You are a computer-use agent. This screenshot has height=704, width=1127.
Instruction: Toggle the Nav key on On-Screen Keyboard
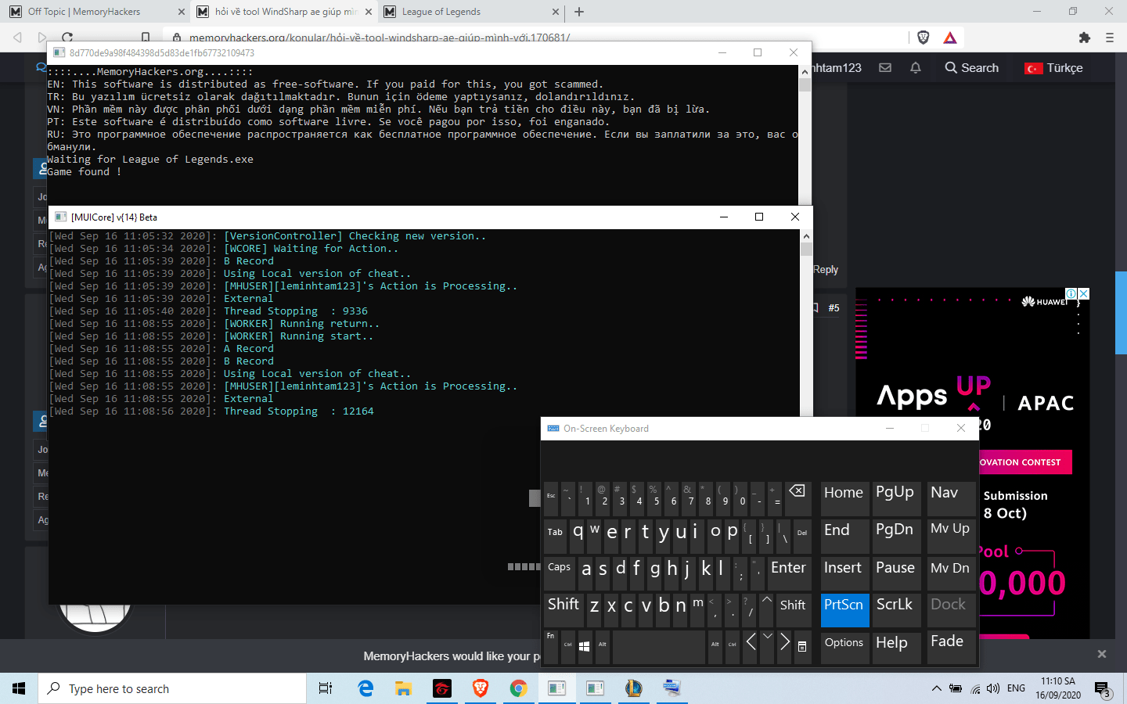951,498
